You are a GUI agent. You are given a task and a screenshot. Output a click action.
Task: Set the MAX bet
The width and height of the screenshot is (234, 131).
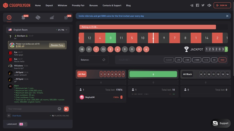click(x=223, y=60)
